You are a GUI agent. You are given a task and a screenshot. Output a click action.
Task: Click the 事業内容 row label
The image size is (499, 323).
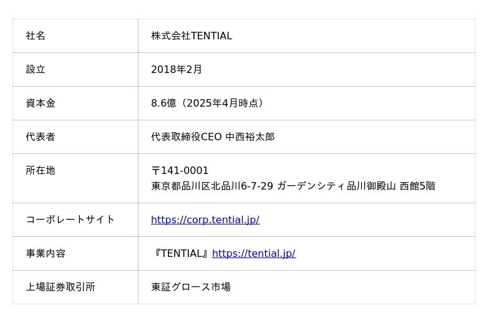(x=46, y=253)
